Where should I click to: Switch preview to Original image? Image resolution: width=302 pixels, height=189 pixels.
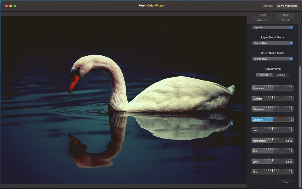281,74
